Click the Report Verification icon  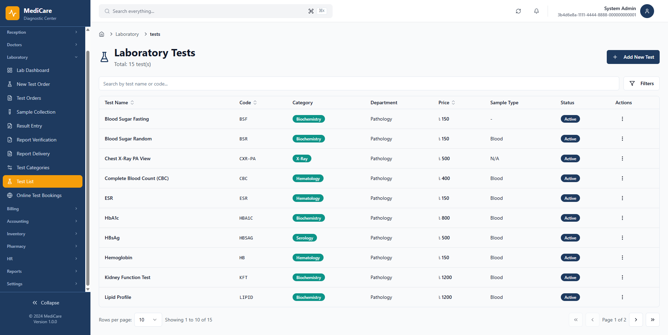point(10,140)
